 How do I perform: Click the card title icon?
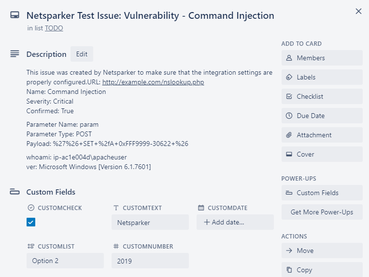14,15
